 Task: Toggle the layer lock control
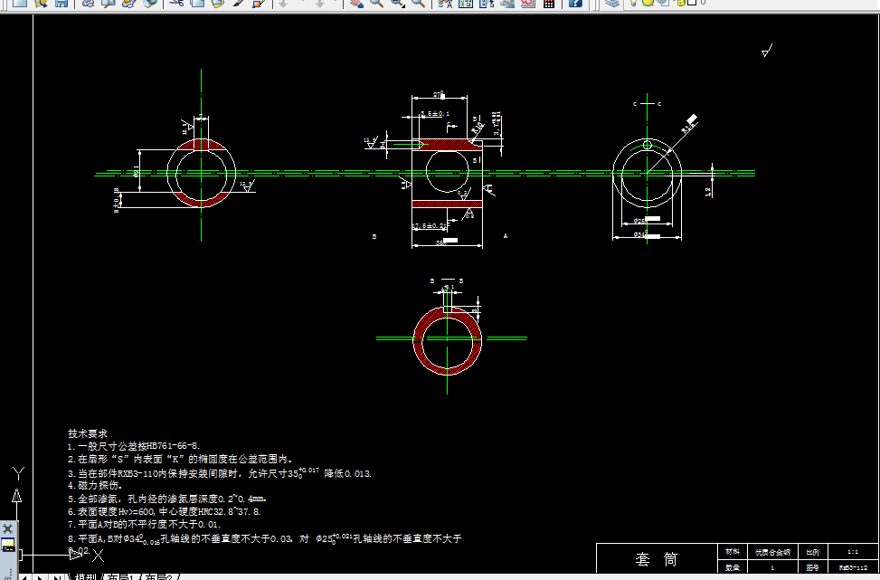click(663, 5)
